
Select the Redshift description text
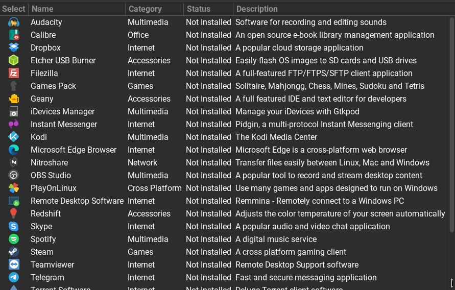(x=340, y=214)
